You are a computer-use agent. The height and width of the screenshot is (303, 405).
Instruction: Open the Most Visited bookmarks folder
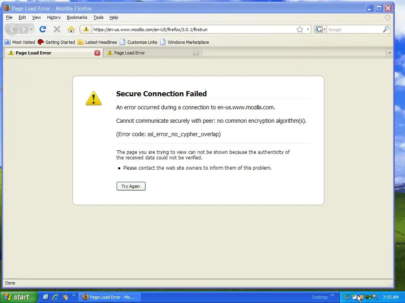[20, 42]
